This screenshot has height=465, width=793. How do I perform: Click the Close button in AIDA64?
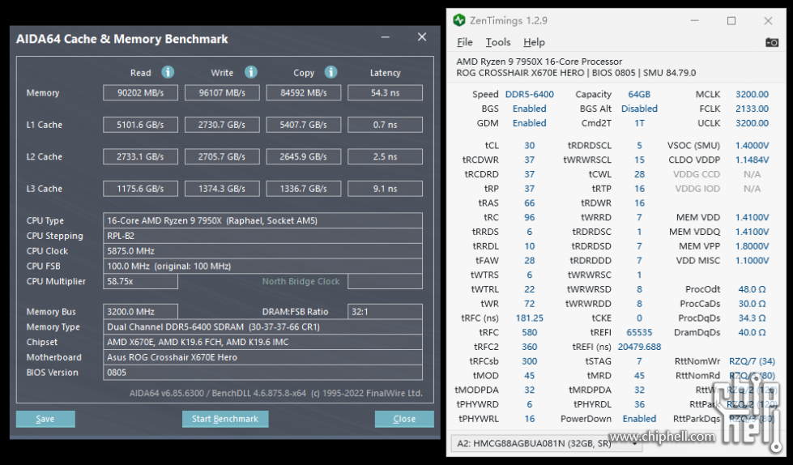(x=404, y=419)
